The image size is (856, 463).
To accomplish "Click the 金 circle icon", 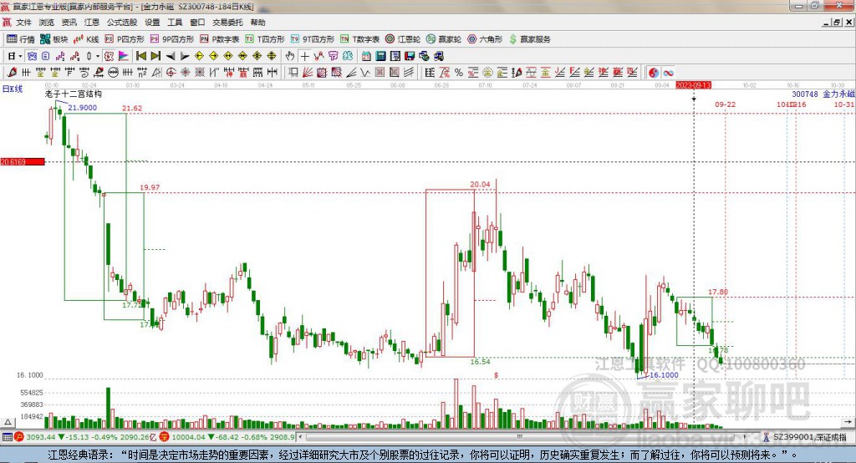I will click(x=487, y=72).
